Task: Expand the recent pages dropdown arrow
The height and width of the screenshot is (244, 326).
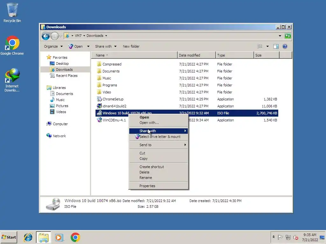Action: click(x=60, y=36)
